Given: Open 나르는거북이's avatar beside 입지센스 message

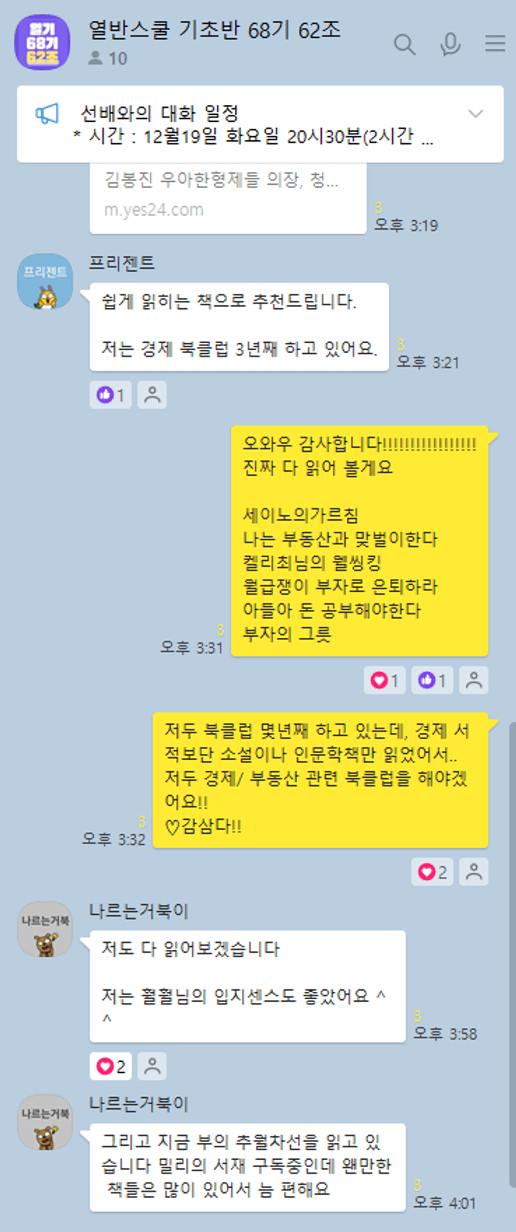Looking at the screenshot, I should (45, 929).
